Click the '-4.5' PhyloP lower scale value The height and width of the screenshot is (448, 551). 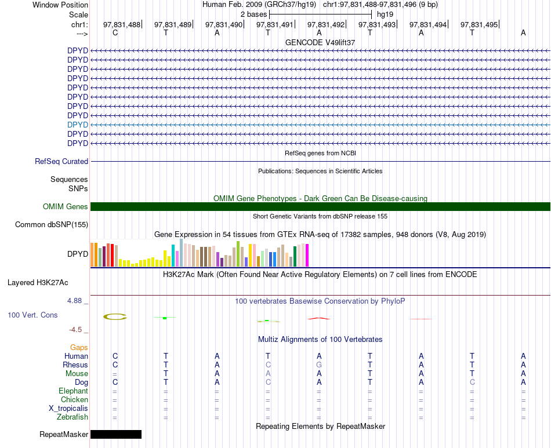click(75, 330)
